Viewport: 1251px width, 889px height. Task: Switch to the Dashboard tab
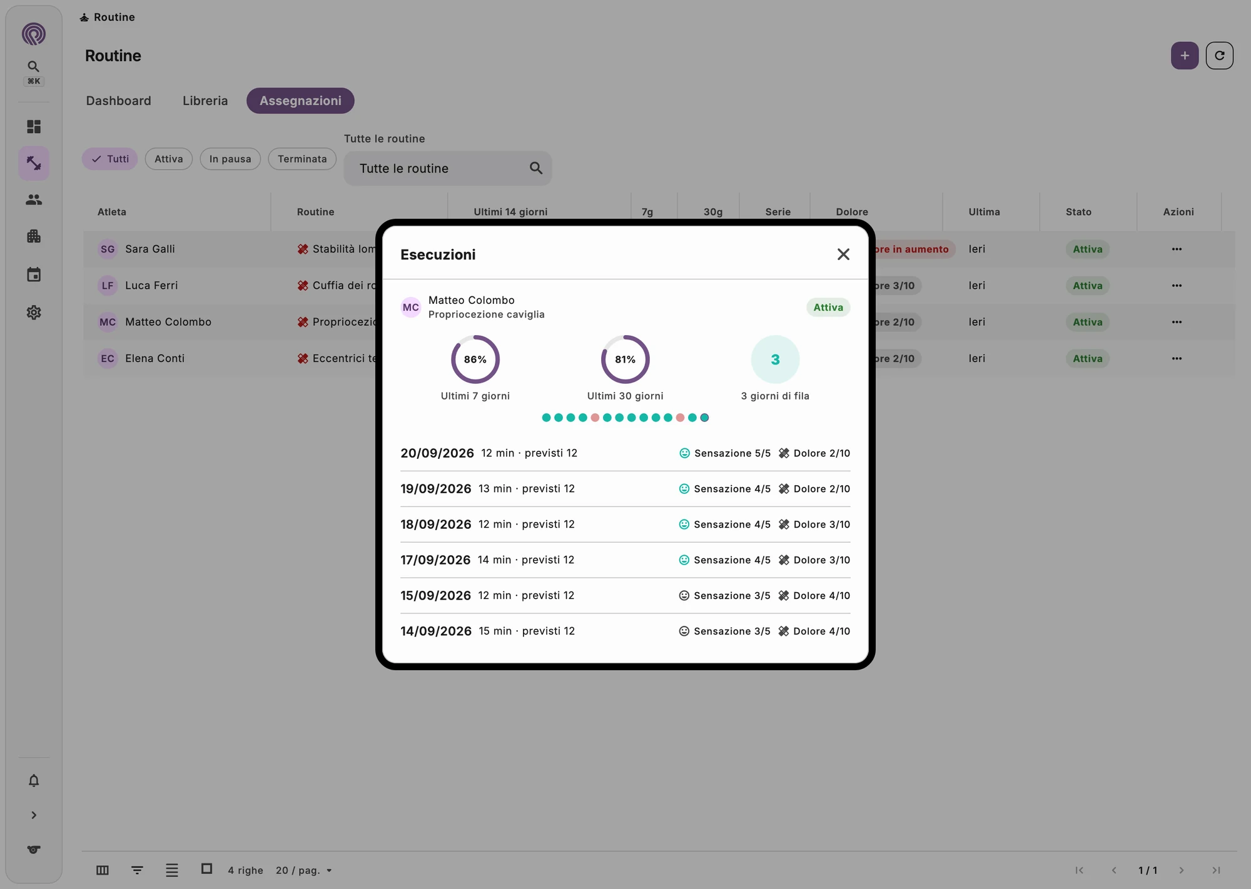pyautogui.click(x=118, y=101)
